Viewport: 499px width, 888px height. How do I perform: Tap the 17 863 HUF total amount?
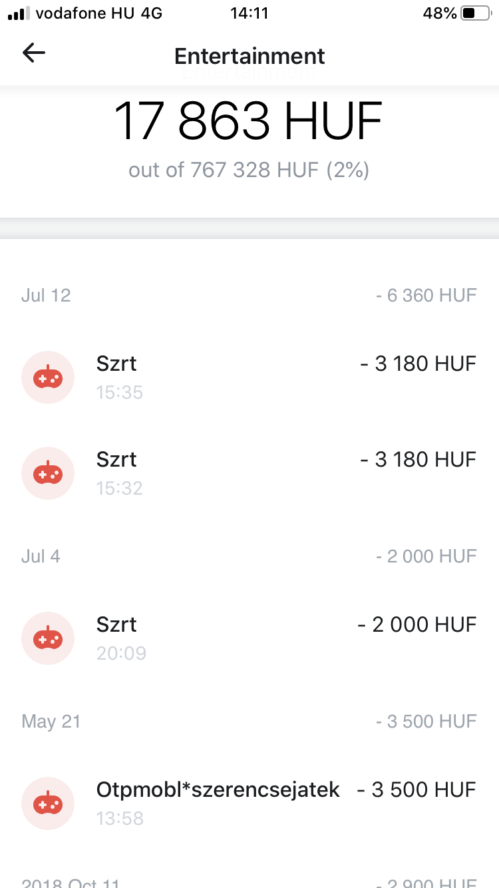(x=248, y=121)
